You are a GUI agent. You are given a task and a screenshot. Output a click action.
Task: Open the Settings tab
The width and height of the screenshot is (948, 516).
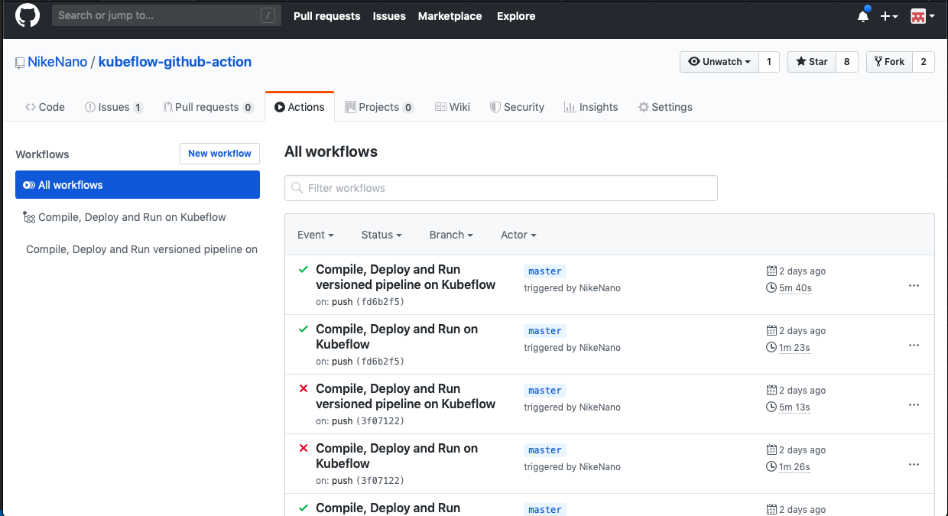coord(666,107)
